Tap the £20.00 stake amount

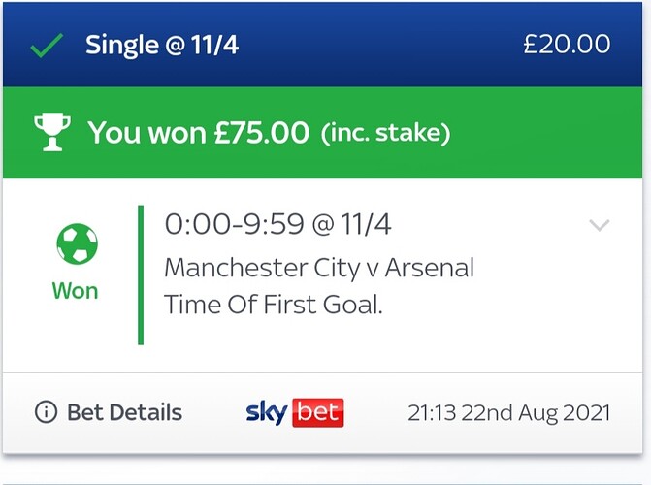[x=567, y=45]
